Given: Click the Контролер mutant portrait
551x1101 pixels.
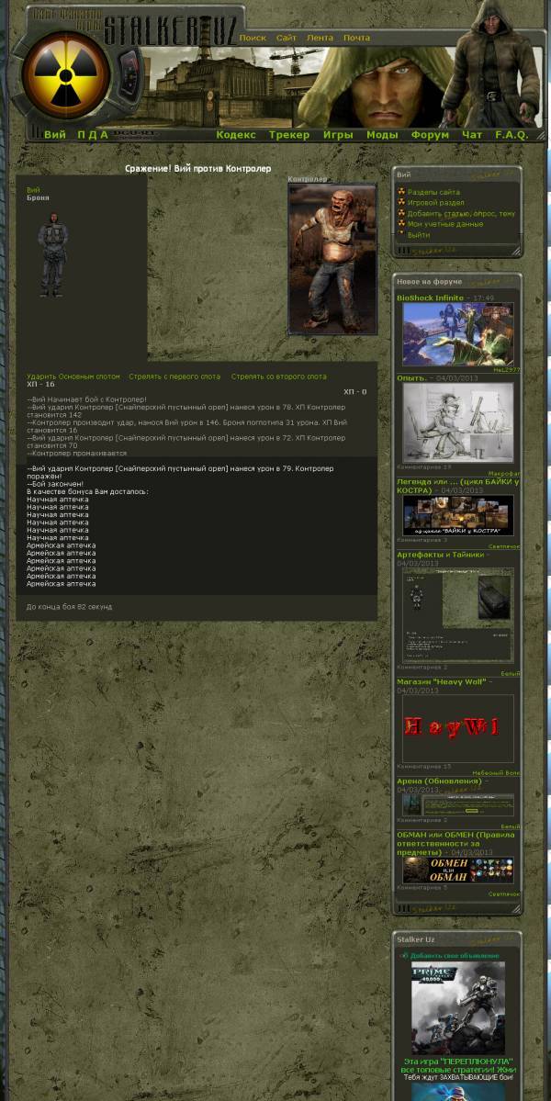Looking at the screenshot, I should pyautogui.click(x=332, y=258).
